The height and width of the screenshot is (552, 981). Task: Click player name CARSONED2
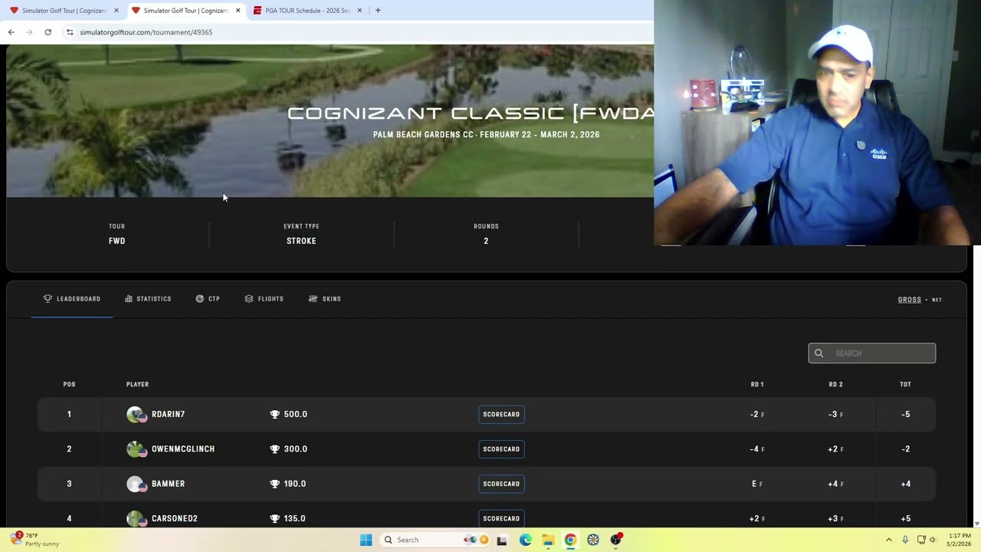175,518
